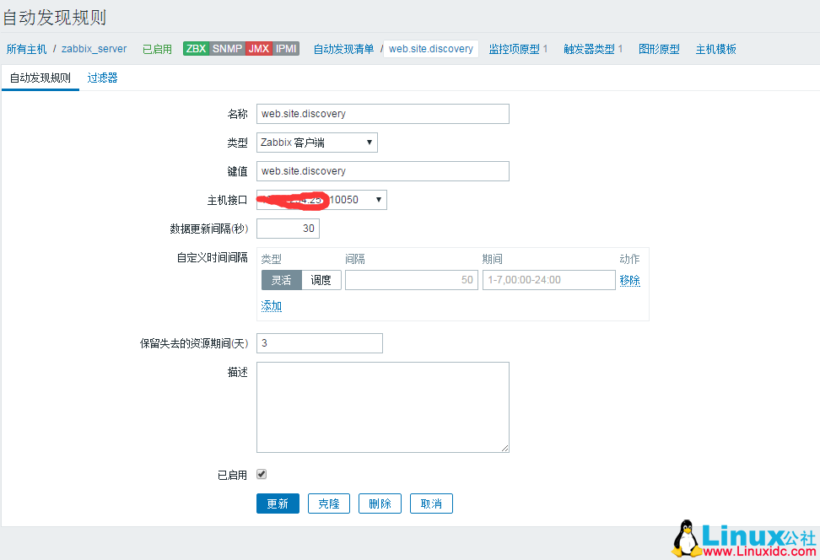Select the 灵活 interval type

pyautogui.click(x=281, y=280)
